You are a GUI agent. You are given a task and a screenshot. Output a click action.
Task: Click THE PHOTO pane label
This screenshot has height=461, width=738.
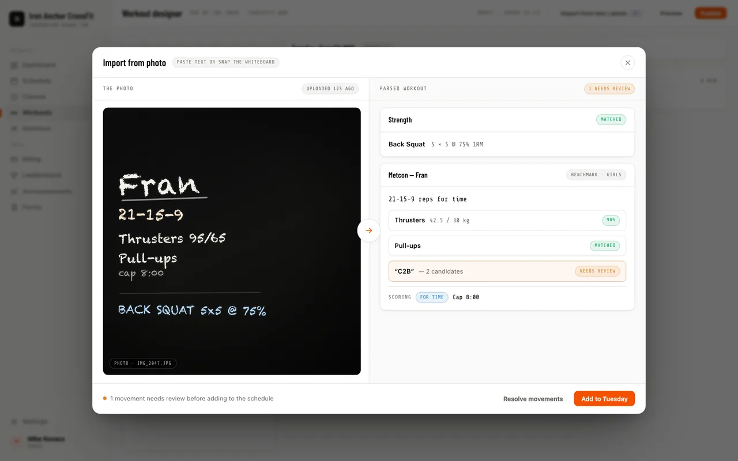tap(118, 89)
